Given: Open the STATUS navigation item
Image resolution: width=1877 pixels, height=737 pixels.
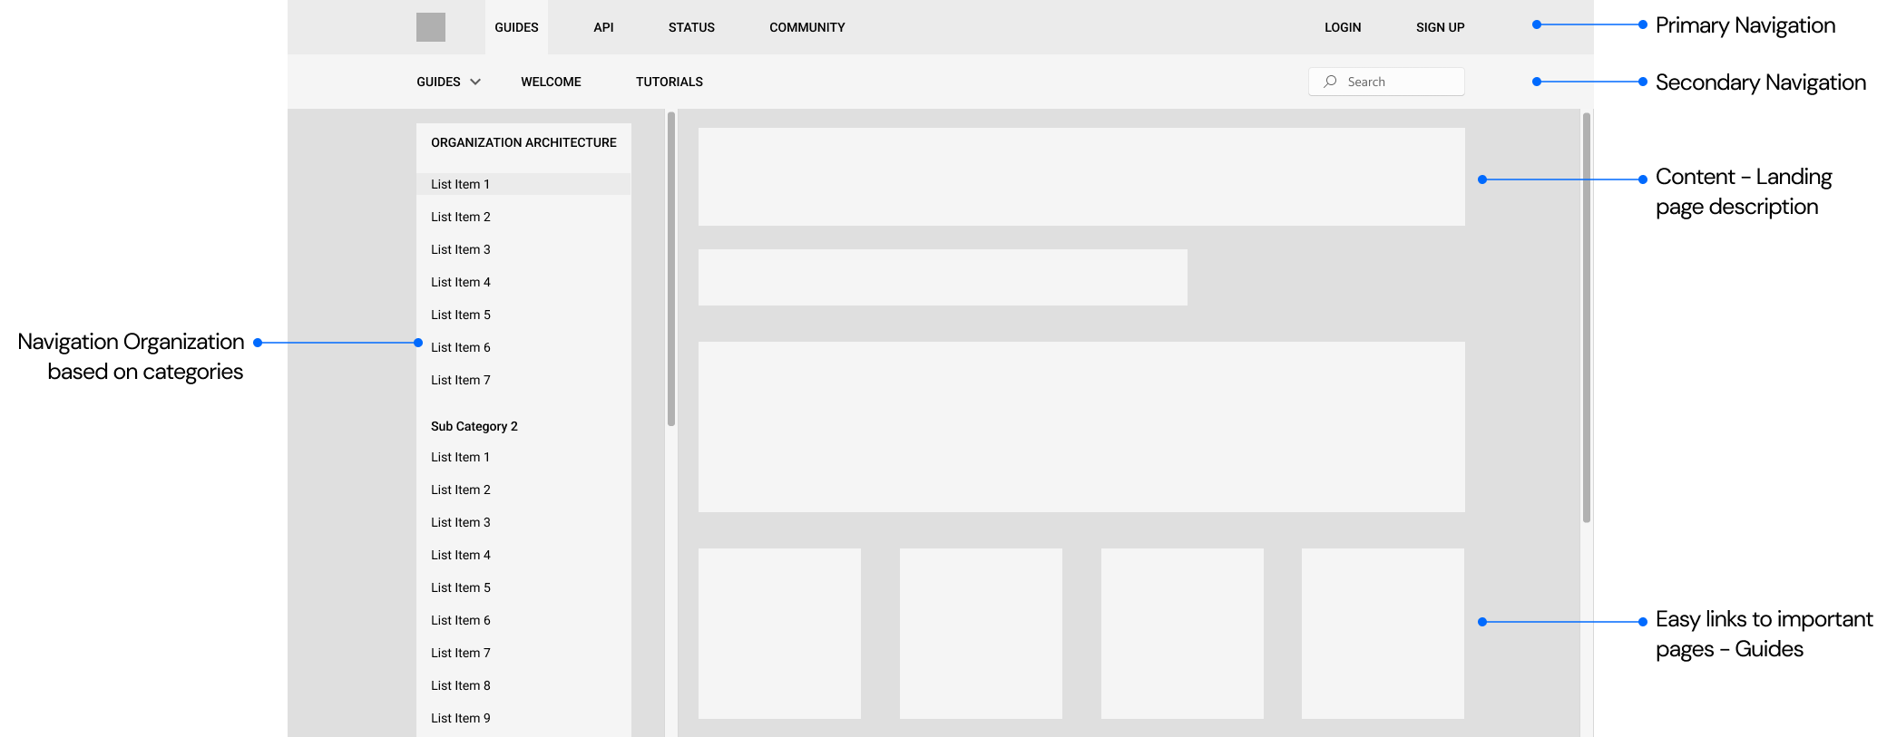Looking at the screenshot, I should (691, 27).
